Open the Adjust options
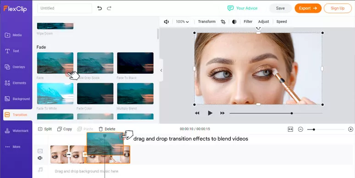Image resolution: width=355 pixels, height=178 pixels. [x=264, y=22]
